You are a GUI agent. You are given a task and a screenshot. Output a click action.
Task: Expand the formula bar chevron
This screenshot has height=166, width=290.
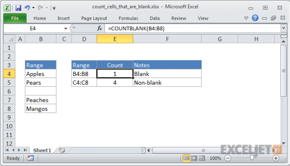point(283,28)
